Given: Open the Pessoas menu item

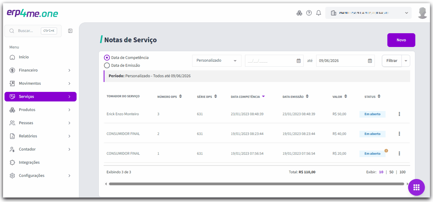Looking at the screenshot, I should coord(41,123).
